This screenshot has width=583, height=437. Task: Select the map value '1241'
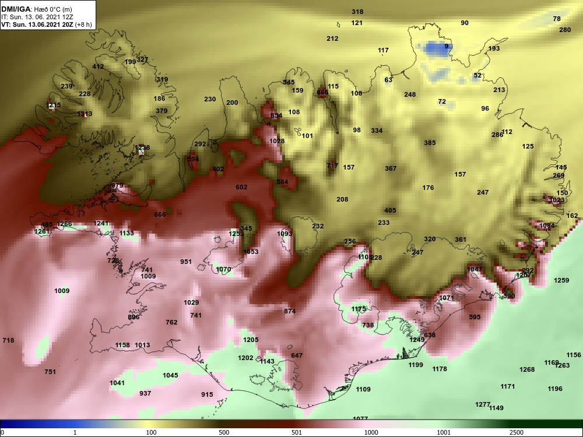[101, 223]
